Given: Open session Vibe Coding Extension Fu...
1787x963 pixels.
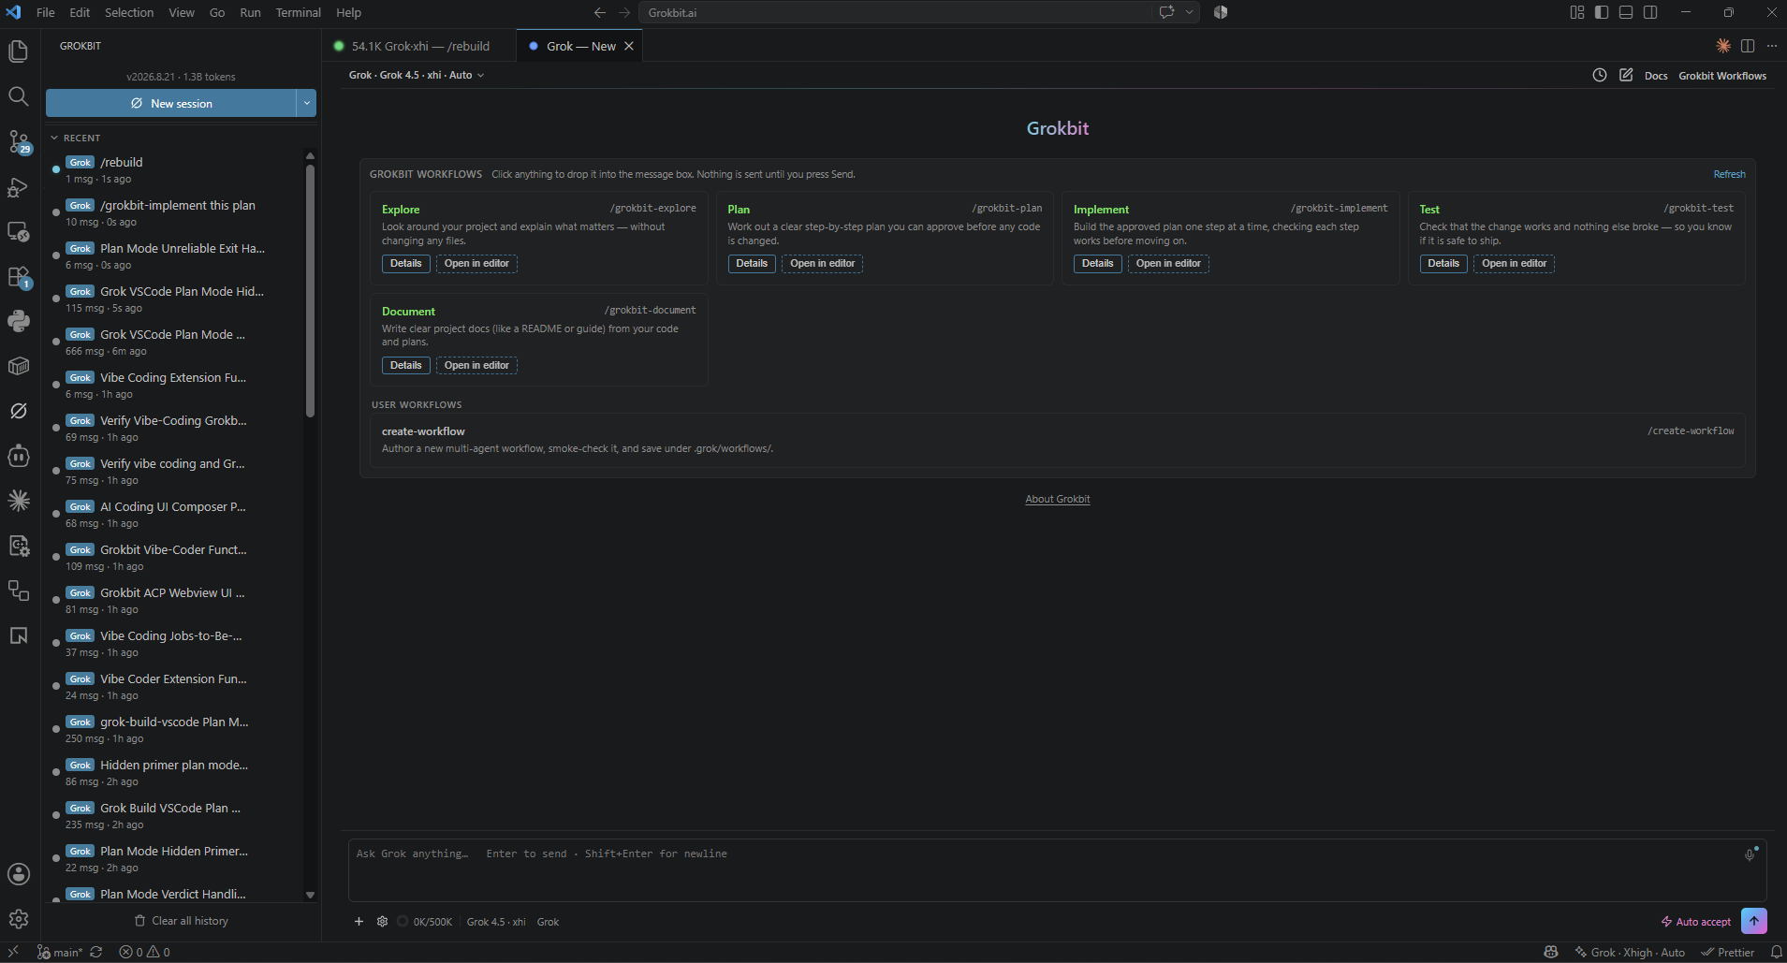Looking at the screenshot, I should point(173,386).
